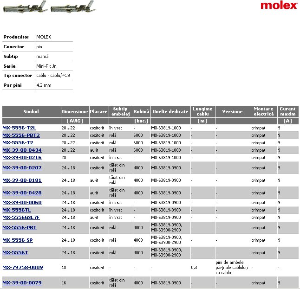Open the MX-5556-T2L product link
This screenshot has height=289, width=300.
tap(20, 128)
